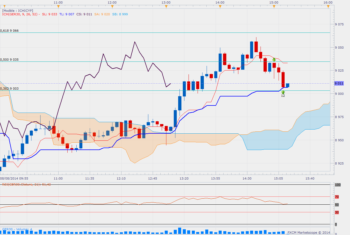The height and width of the screenshot is (235, 350).
Task: Select the 0,382 9 003 Fibonacci level label
Action: [x=9, y=89]
